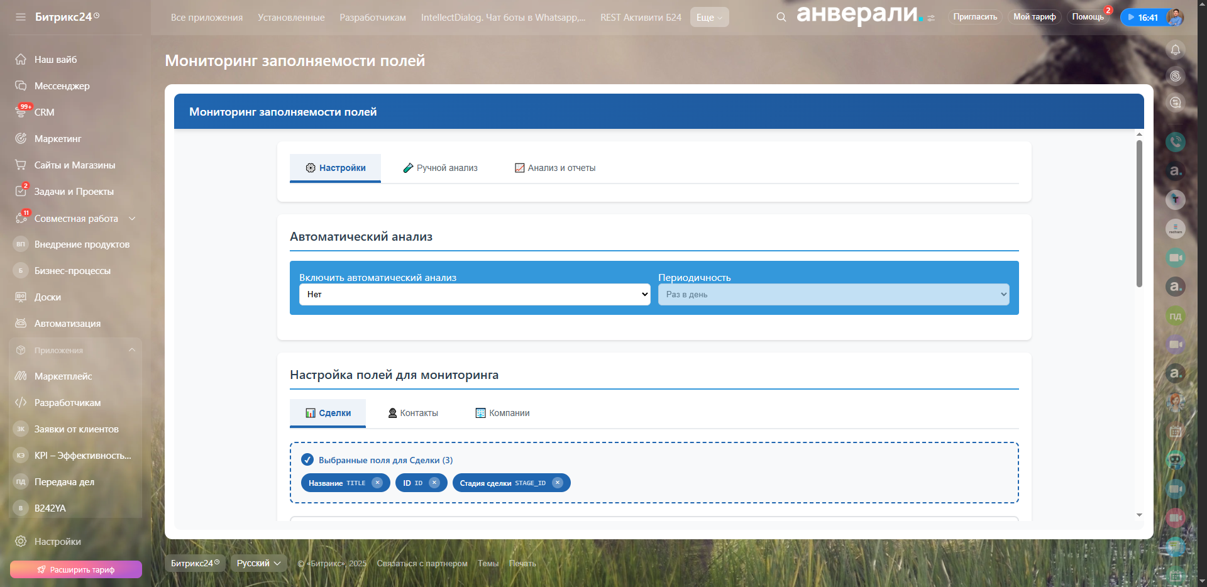Viewport: 1207px width, 587px height.
Task: Open the Наш вайб home icon
Action: tap(21, 60)
